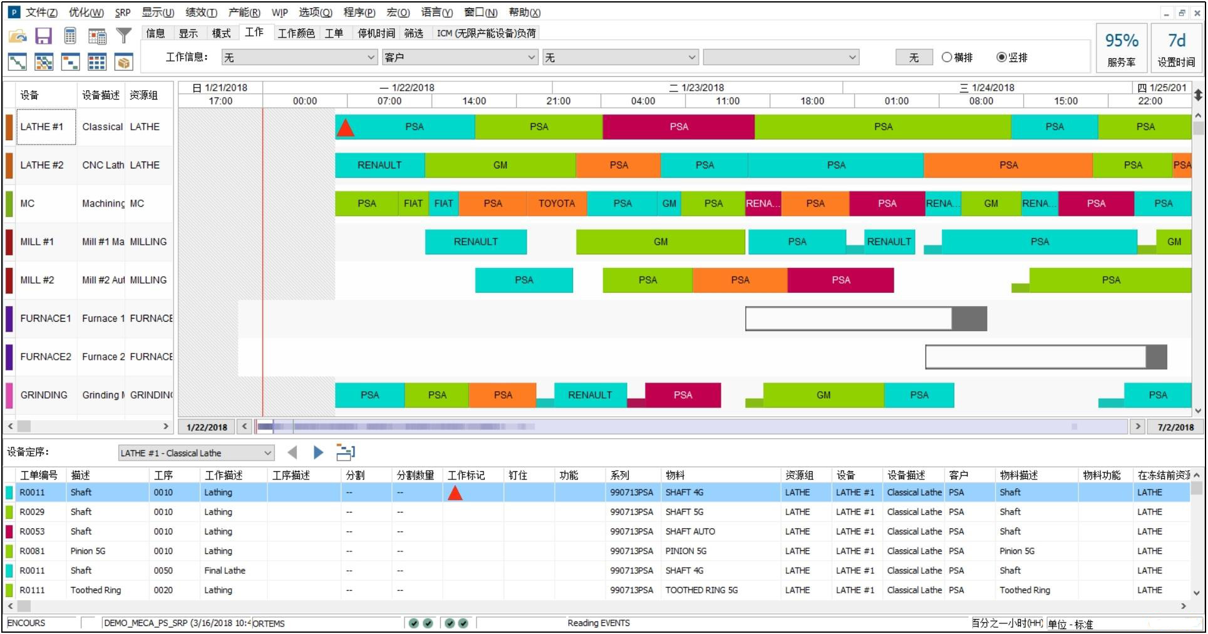Click the red triangle marker on LATHE #1 bar
1208x634 pixels.
tap(345, 128)
